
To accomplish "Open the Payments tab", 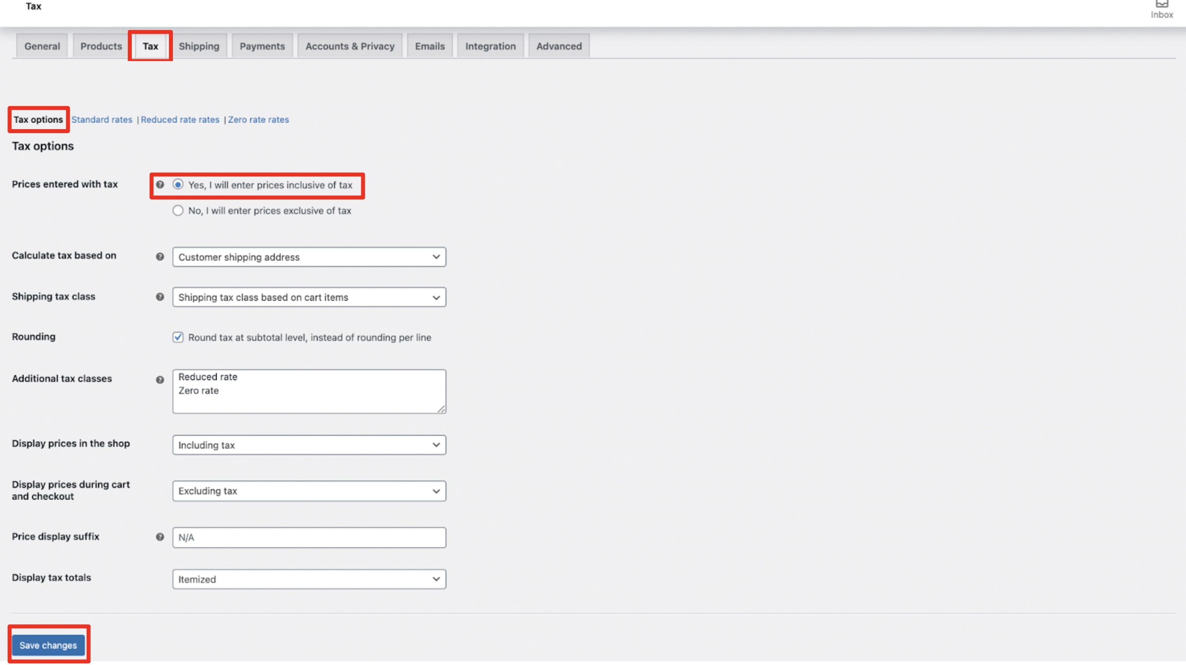I will click(262, 46).
